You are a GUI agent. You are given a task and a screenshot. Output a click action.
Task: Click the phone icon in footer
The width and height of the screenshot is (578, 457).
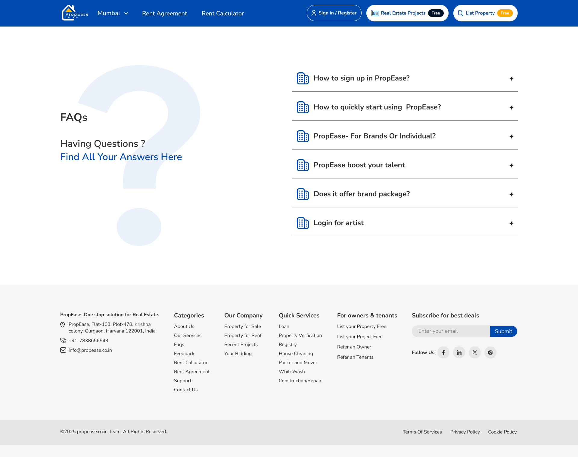63,340
